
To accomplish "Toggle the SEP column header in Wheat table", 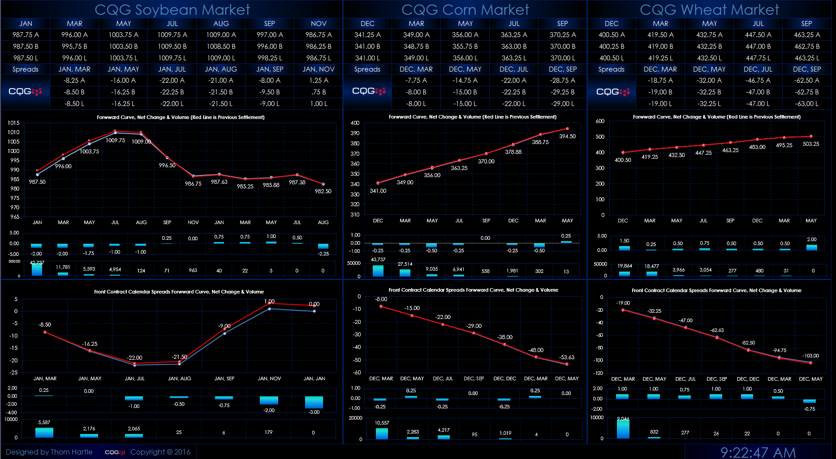I will (806, 23).
